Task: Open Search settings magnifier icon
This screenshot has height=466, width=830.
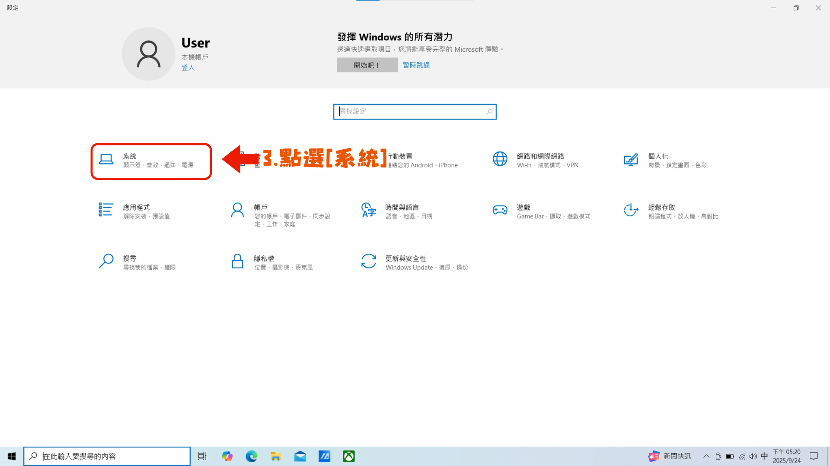Action: [x=106, y=261]
